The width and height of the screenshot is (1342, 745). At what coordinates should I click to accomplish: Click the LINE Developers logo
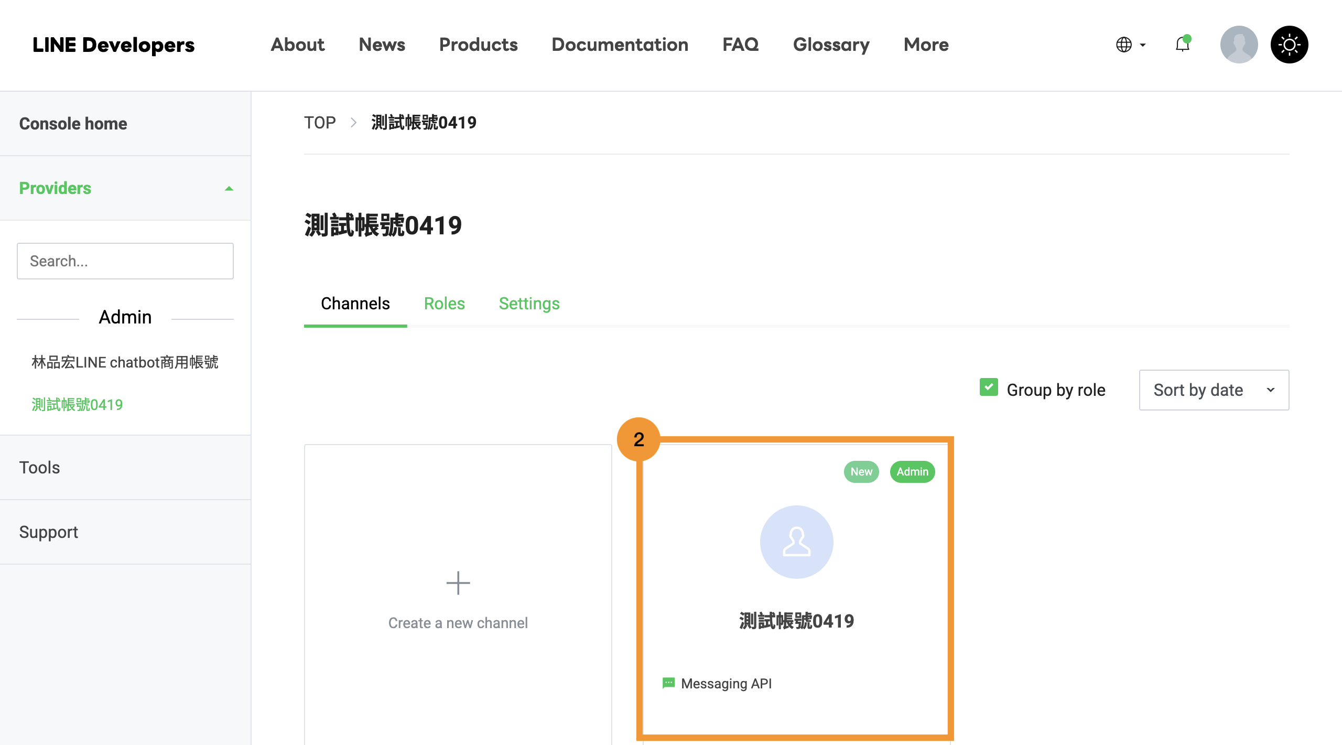(113, 45)
